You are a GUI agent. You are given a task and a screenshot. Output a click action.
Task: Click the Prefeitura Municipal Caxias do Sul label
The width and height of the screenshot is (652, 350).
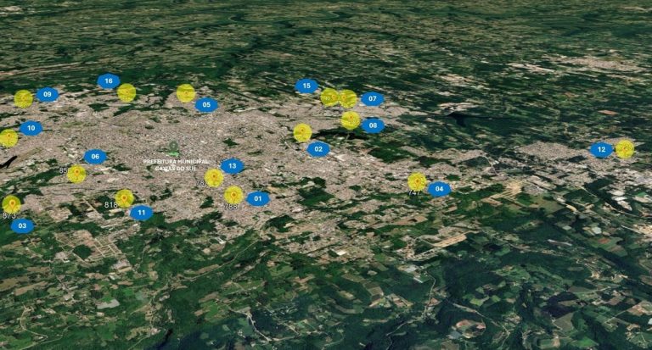click(x=176, y=164)
